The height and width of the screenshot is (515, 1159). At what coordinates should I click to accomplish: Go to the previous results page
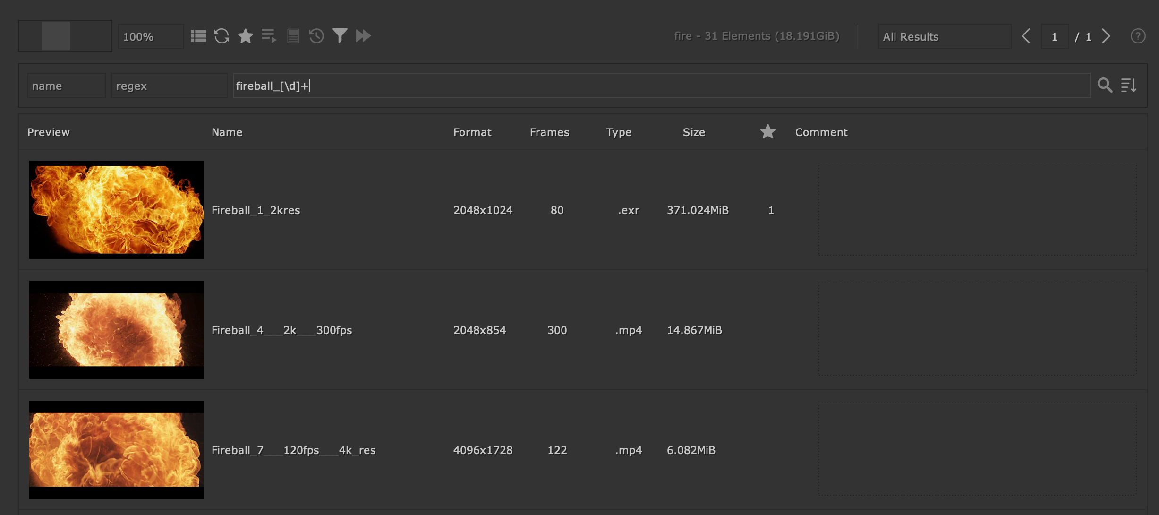click(x=1026, y=36)
